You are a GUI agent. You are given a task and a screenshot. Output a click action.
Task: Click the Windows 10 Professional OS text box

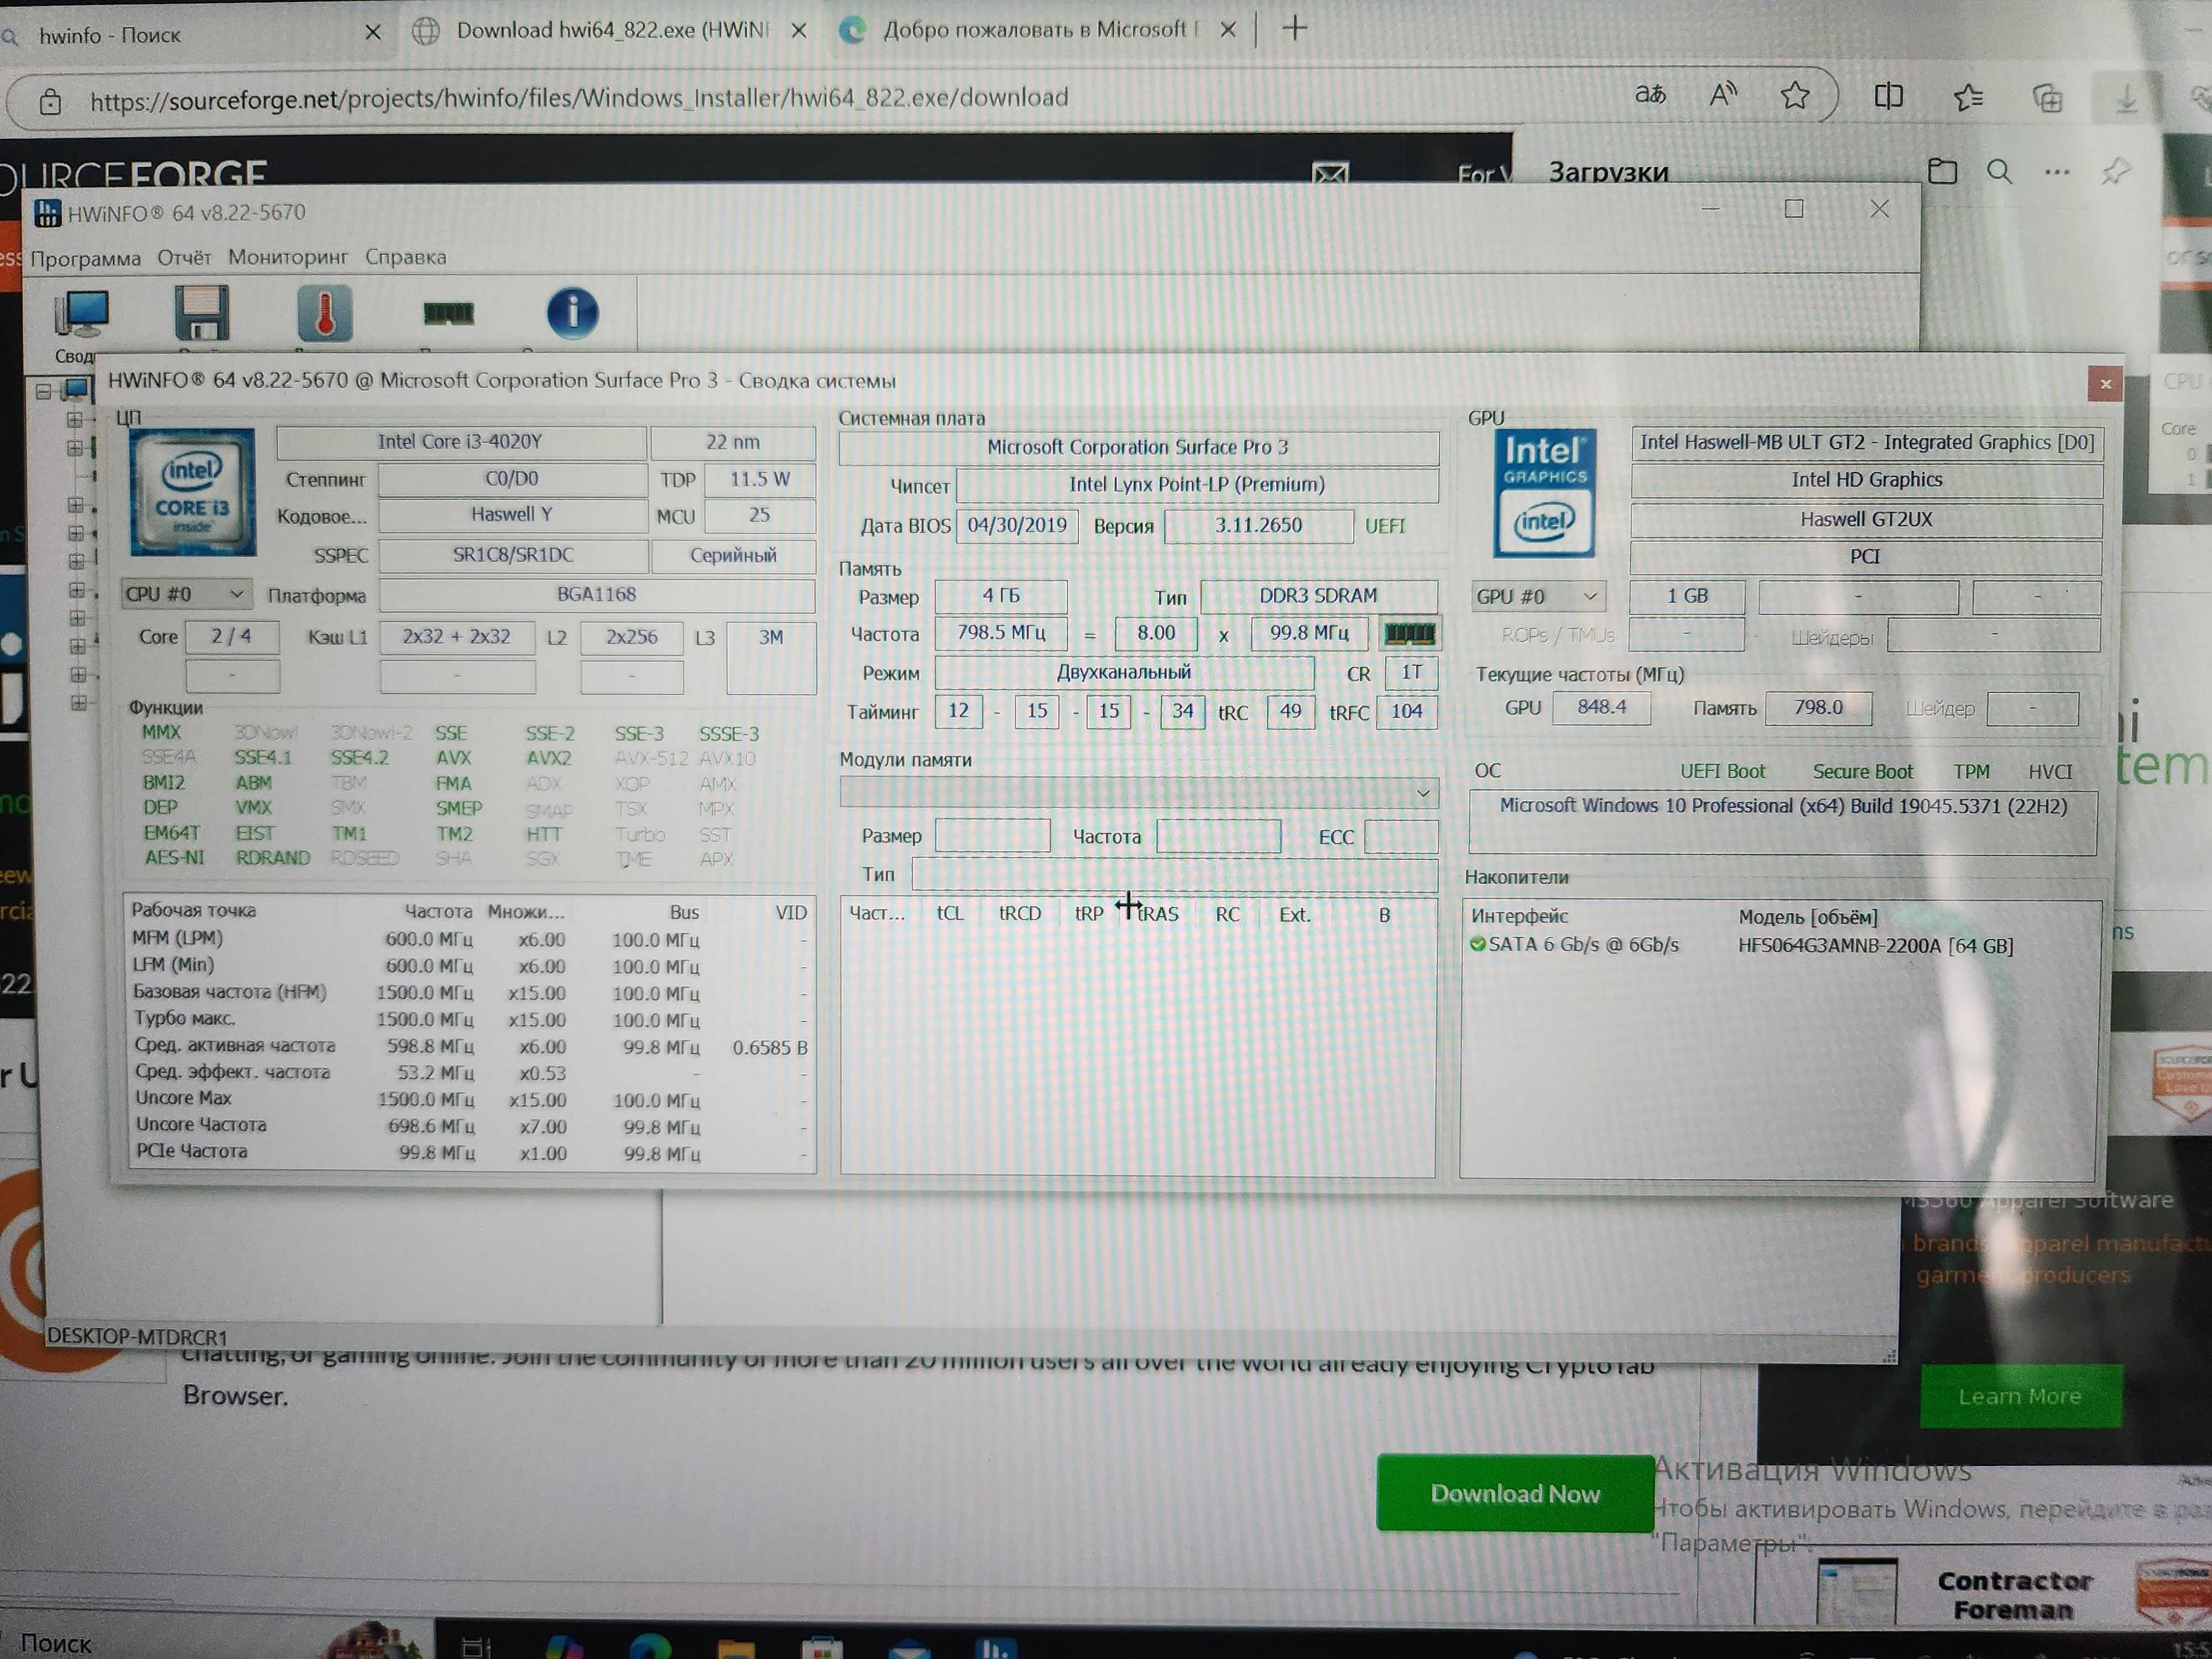coord(1782,821)
